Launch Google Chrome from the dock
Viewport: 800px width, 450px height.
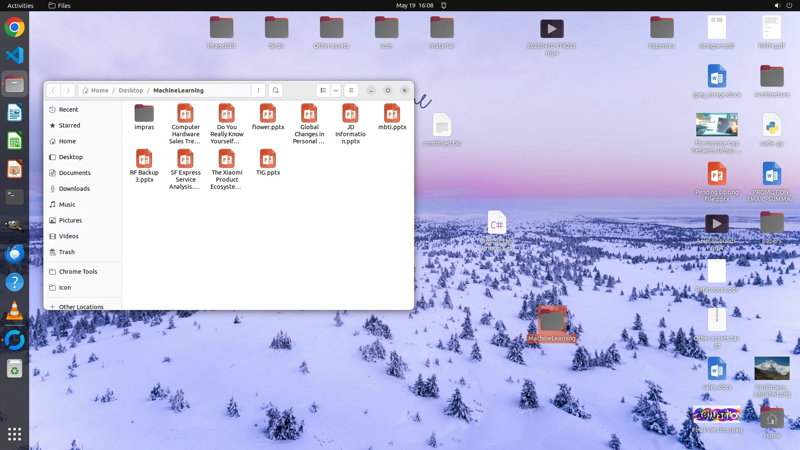(x=15, y=27)
